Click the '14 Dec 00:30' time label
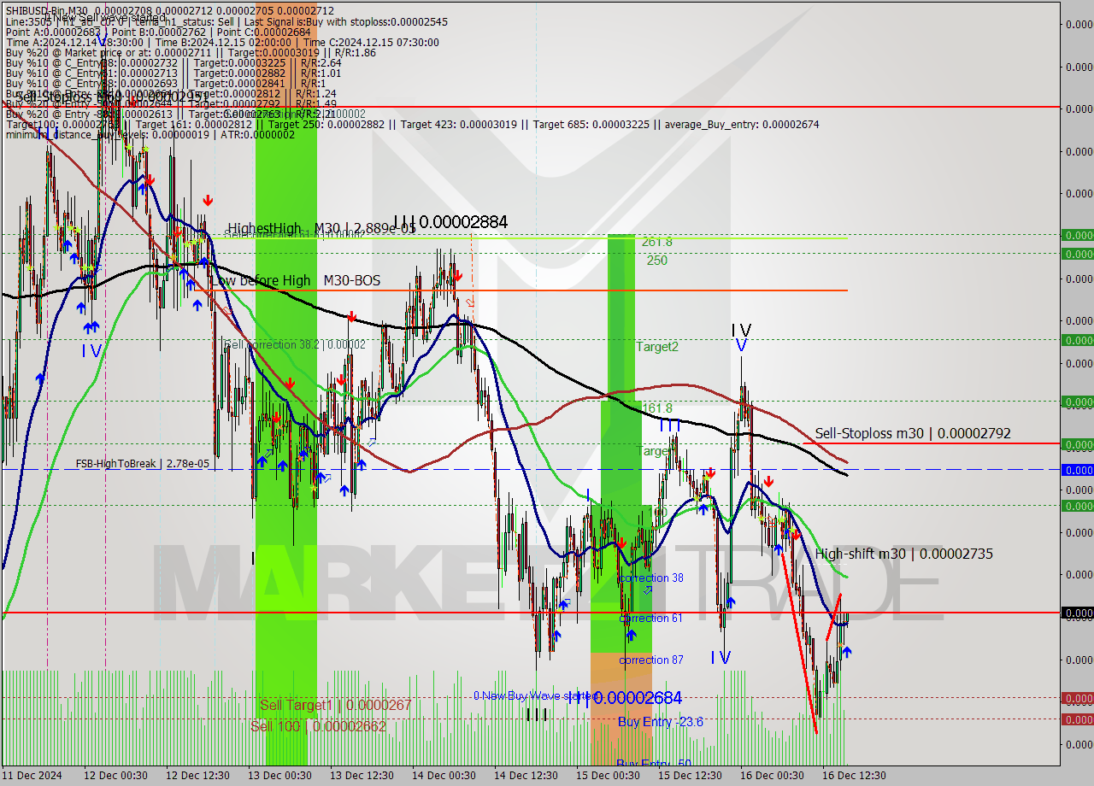 click(x=444, y=775)
